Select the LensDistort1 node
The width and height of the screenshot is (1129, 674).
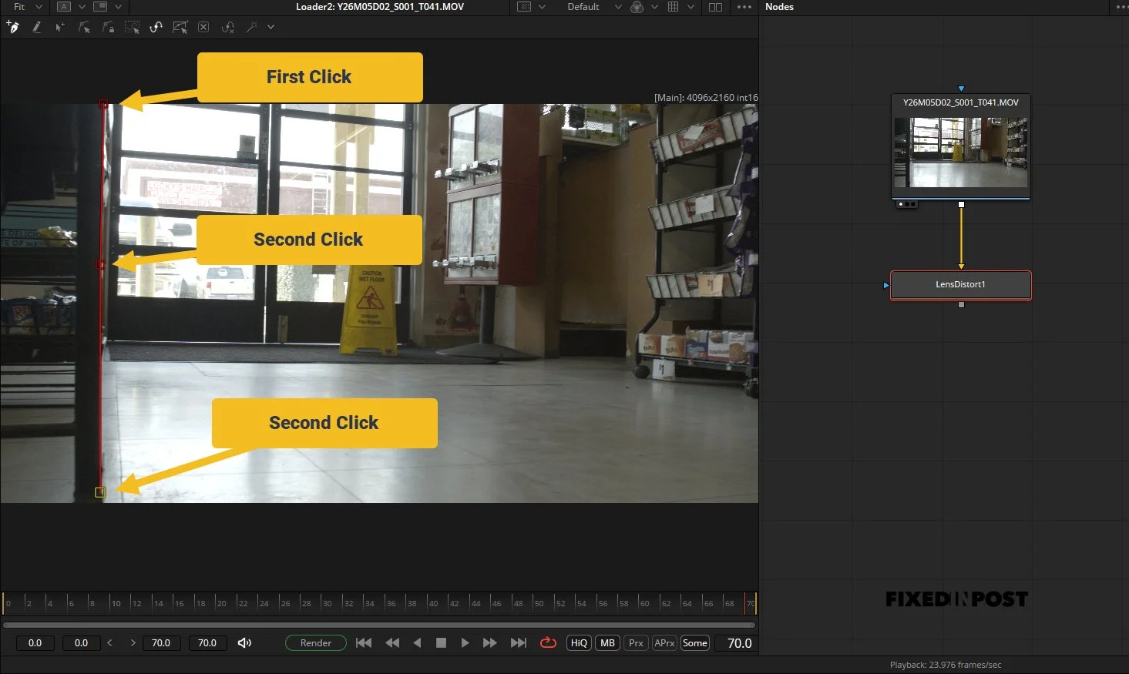(x=960, y=285)
